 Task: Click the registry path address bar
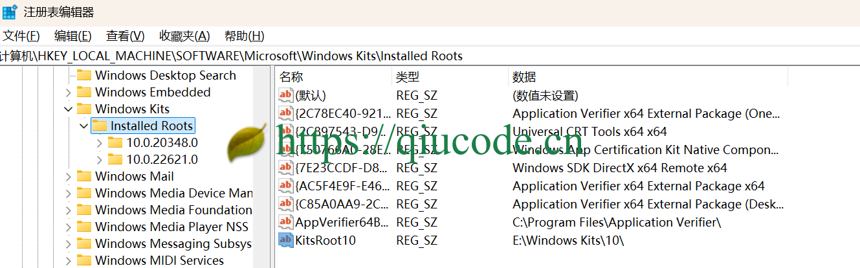430,56
